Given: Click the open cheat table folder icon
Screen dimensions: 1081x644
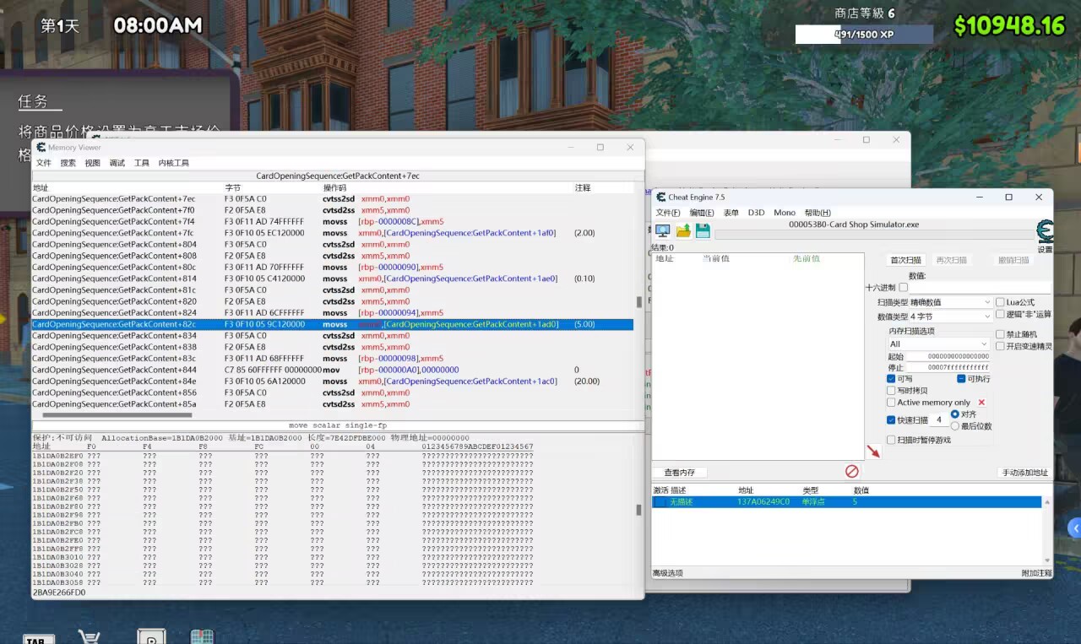Looking at the screenshot, I should point(683,231).
